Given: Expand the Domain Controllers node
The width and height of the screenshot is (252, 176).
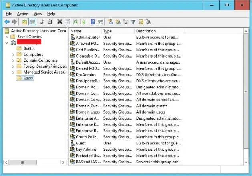Looking at the screenshot, I should [x=13, y=61].
